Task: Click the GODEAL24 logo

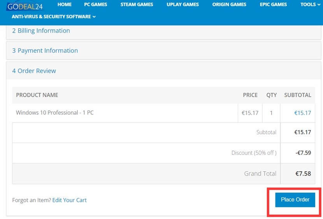Action: [x=25, y=6]
